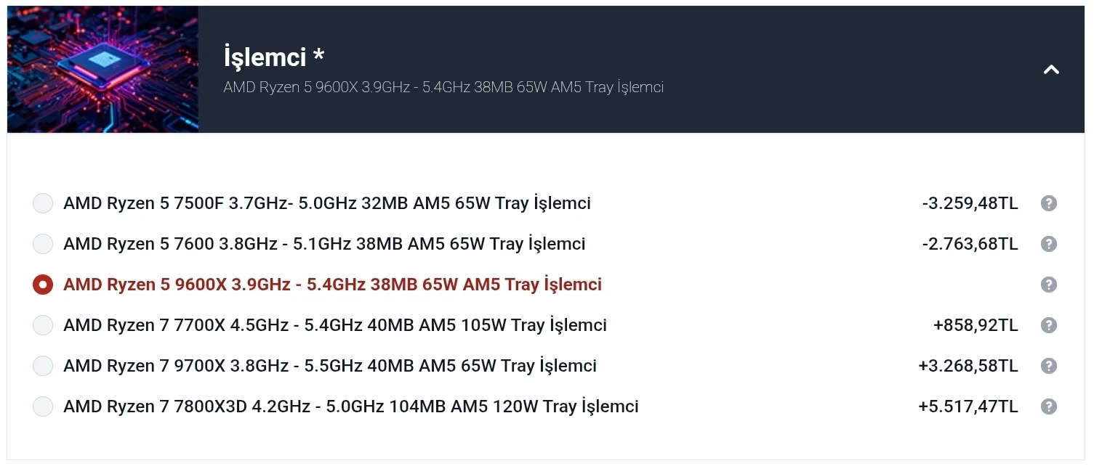Image resolution: width=1094 pixels, height=466 pixels.
Task: Select the Ryzen 5 7600 radio button
Action: 43,244
